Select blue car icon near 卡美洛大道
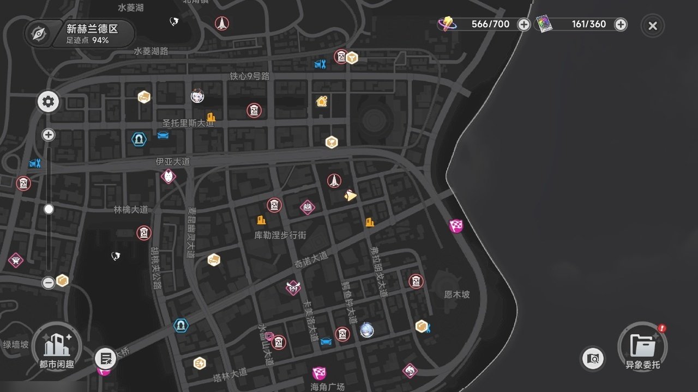 326,341
